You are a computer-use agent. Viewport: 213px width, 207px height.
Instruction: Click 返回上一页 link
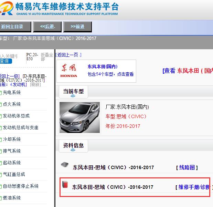pos(68,55)
